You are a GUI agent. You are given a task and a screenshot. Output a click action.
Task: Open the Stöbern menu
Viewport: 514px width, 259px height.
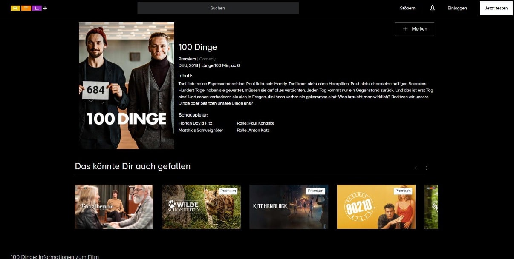click(407, 8)
